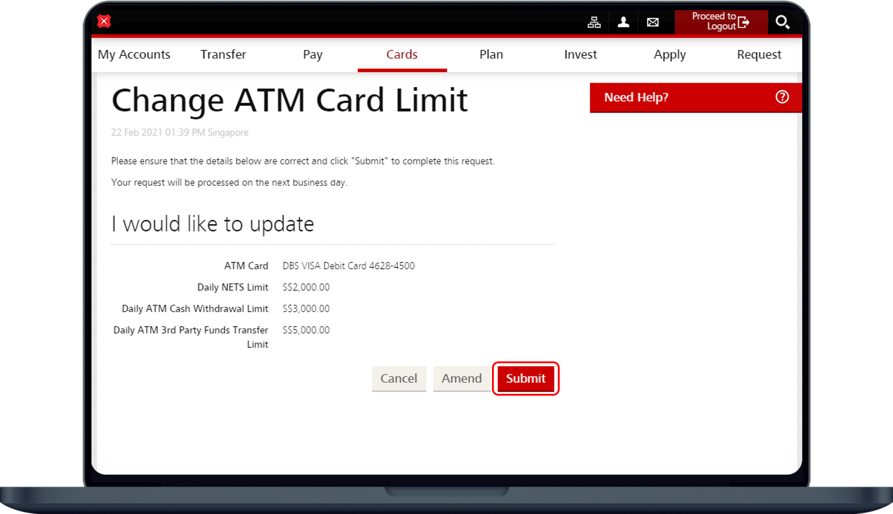Open the Transfer menu

tap(223, 54)
